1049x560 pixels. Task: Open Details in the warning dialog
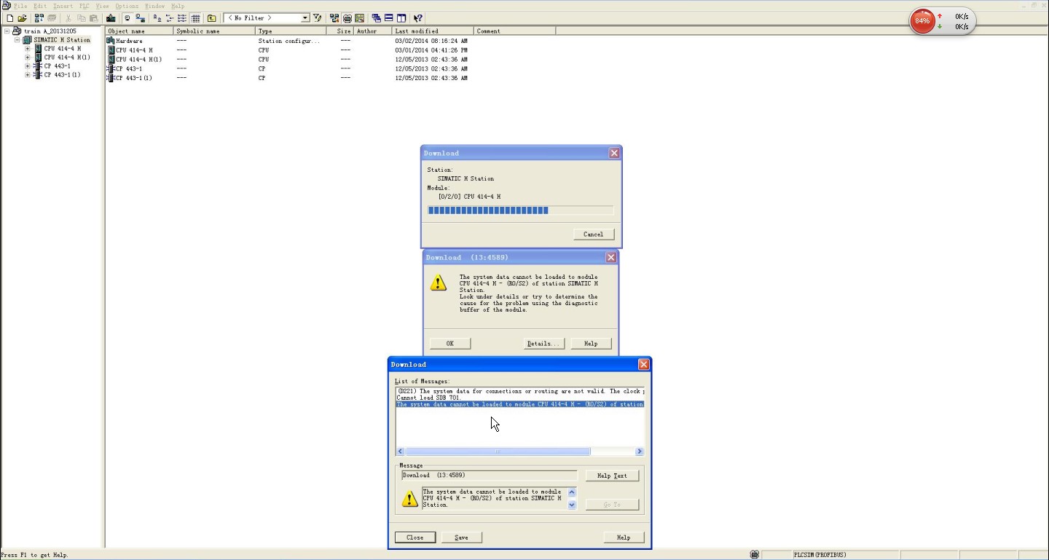pos(543,344)
